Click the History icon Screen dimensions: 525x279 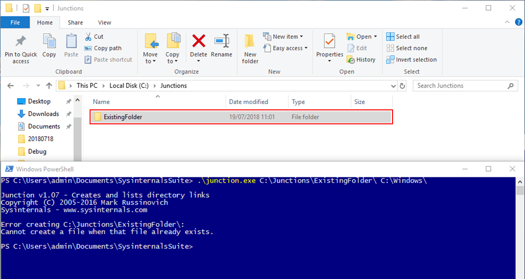[351, 60]
